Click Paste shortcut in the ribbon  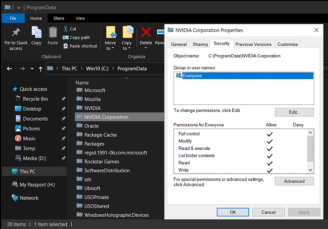pyautogui.click(x=80, y=46)
